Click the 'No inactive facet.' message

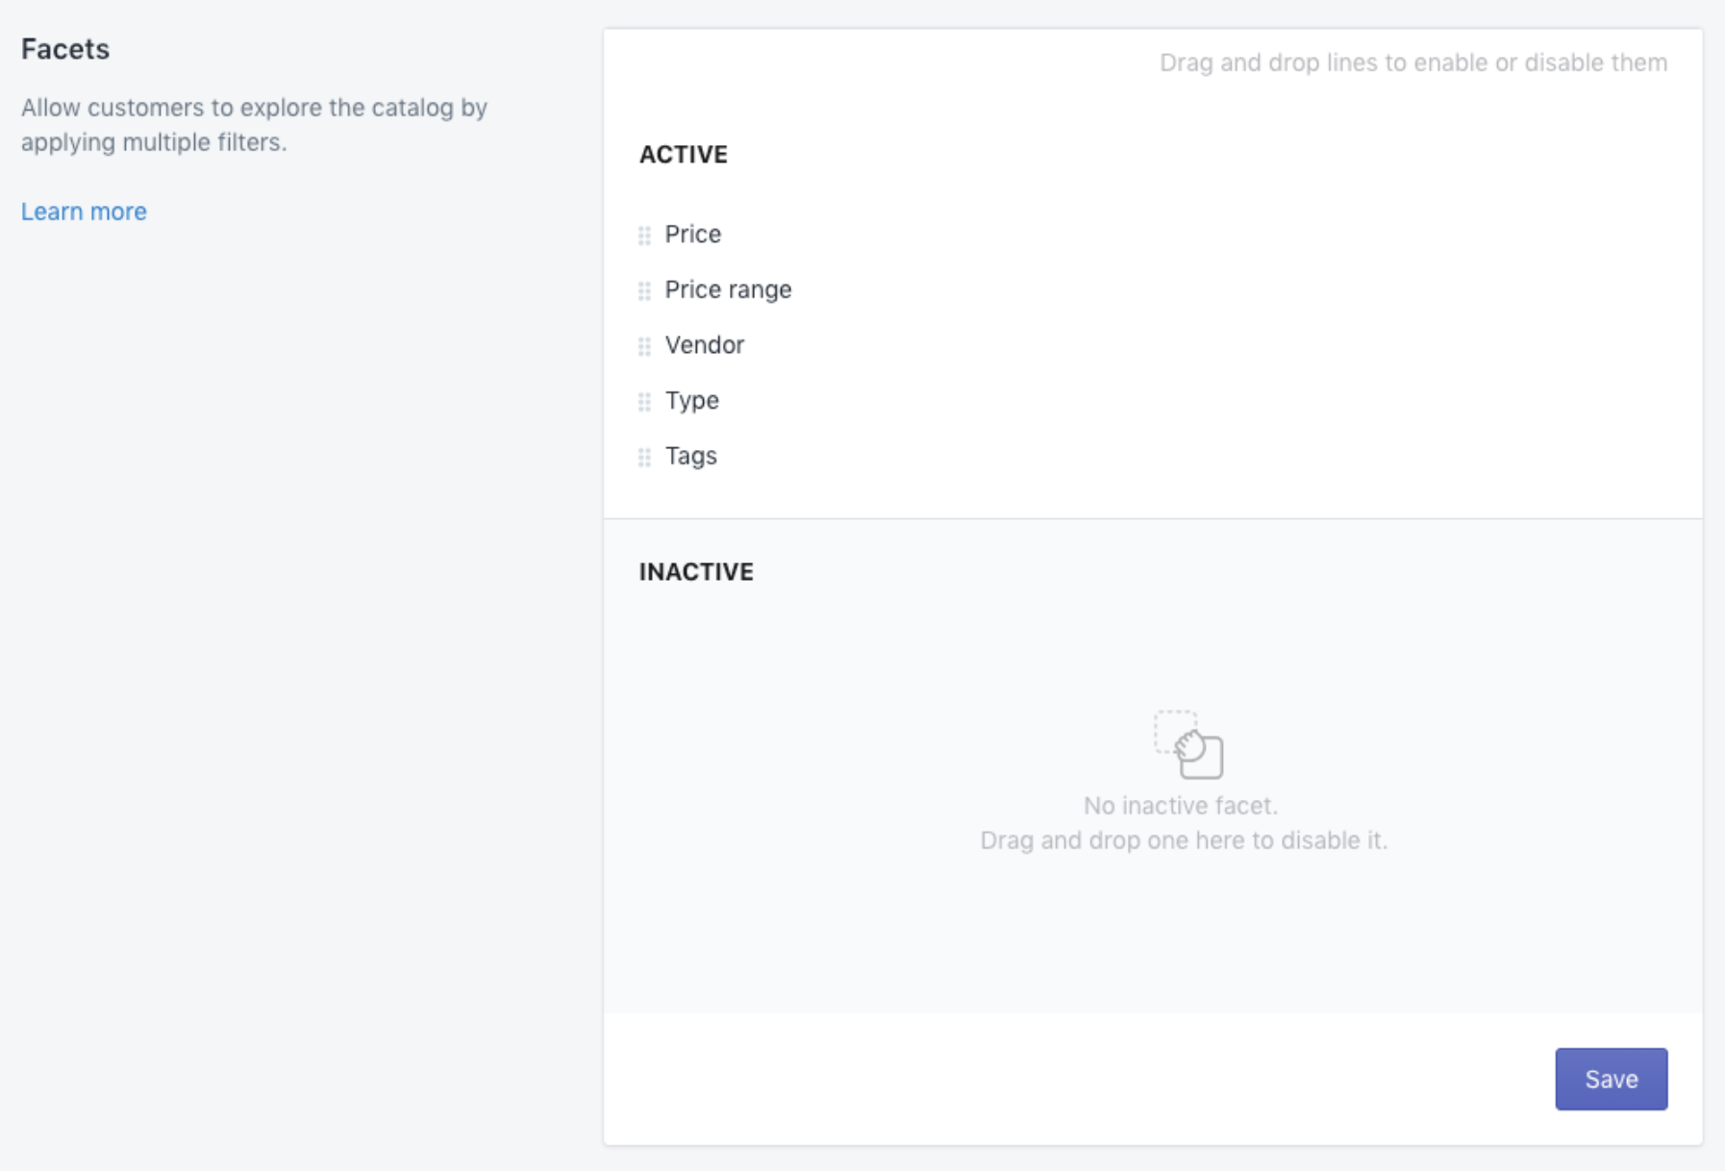click(1181, 806)
